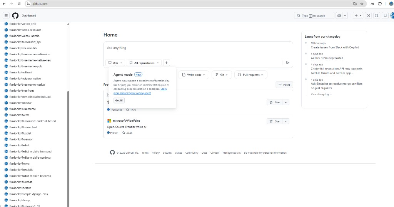Open the Terms footer link
Viewport: 394px width, 207px height.
point(145,152)
